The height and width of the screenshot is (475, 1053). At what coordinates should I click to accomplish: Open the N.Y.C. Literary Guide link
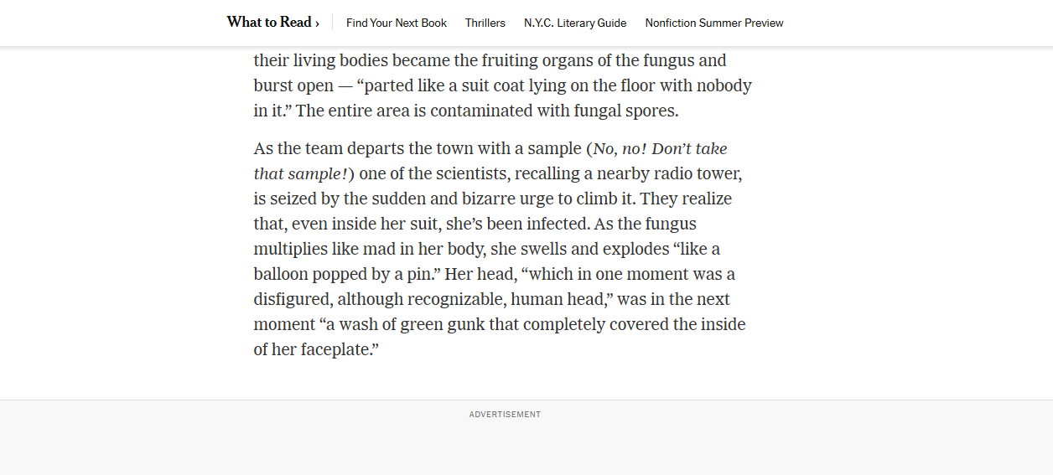[575, 23]
